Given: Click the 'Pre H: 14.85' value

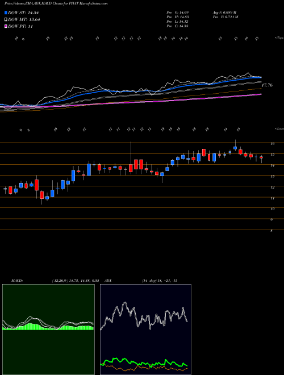Looking at the screenshot, I should point(178,17).
